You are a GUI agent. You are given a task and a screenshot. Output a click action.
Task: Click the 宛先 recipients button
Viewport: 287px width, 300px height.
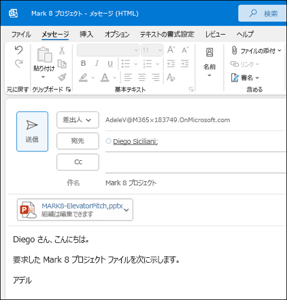[78, 141]
